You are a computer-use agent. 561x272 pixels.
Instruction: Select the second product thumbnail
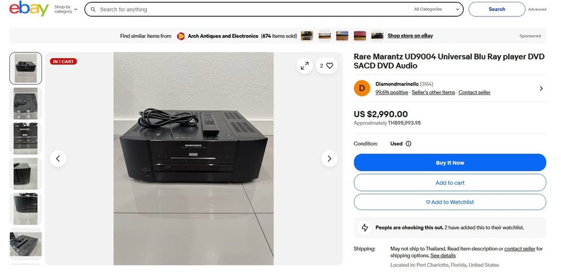point(25,103)
